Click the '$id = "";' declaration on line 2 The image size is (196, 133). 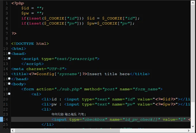32,8
